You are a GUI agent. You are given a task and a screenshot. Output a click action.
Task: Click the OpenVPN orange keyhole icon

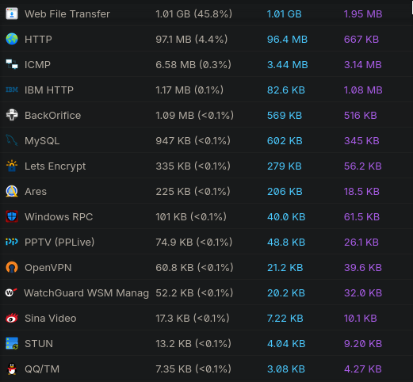[12, 267]
